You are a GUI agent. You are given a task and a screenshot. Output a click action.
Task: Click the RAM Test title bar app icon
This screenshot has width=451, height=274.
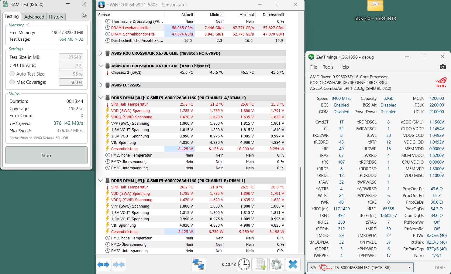(x=5, y=5)
